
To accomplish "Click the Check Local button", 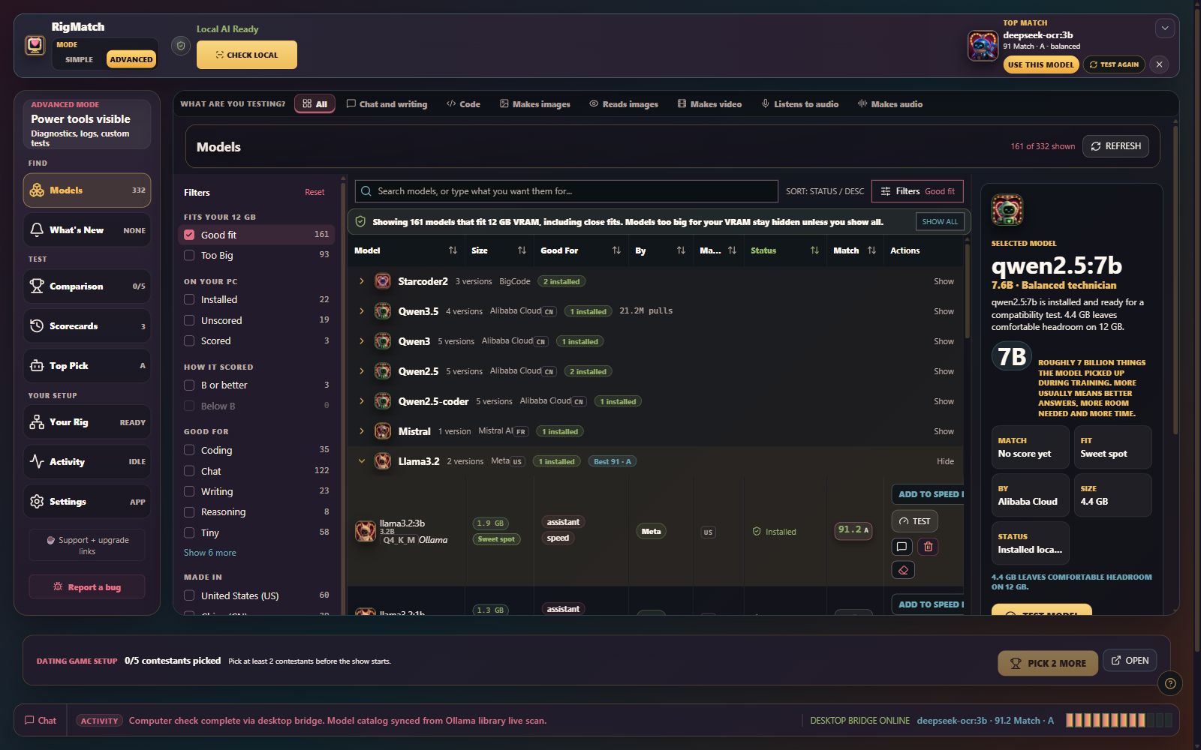I will 247,55.
